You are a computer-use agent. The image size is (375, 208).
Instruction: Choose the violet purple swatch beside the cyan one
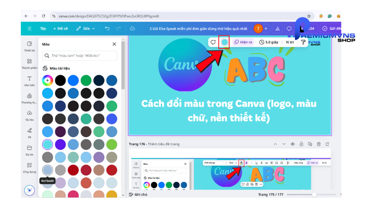click(60, 144)
